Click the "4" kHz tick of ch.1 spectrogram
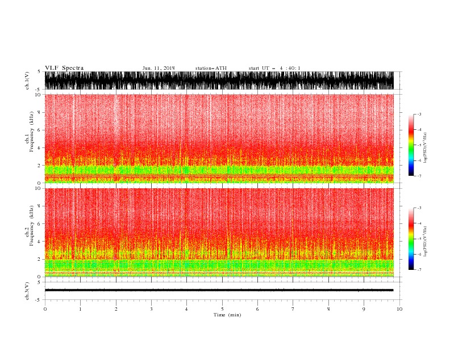450x347 pixels. click(39, 148)
